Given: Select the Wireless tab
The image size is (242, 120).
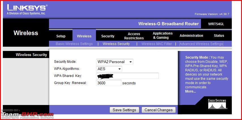Looking at the screenshot, I should tap(84, 36).
